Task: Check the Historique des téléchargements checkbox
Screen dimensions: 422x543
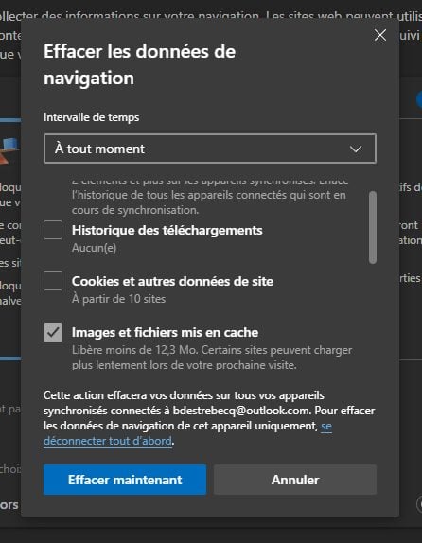Action: point(53,230)
